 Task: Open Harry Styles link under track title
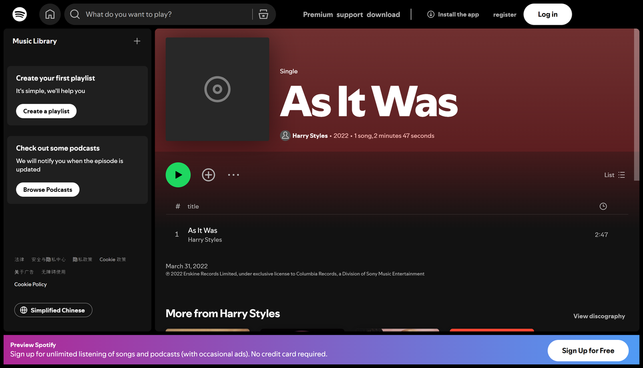tap(205, 240)
